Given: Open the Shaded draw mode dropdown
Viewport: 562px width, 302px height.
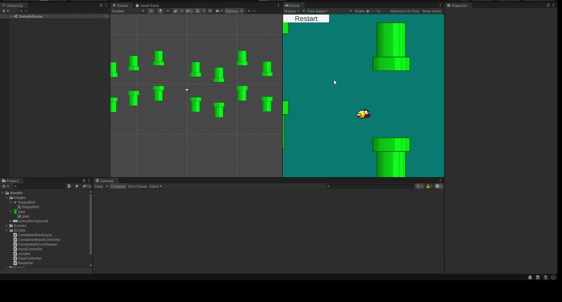Looking at the screenshot, I should pos(128,11).
